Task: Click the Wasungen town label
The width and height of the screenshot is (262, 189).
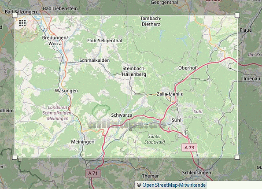Action: [66, 91]
